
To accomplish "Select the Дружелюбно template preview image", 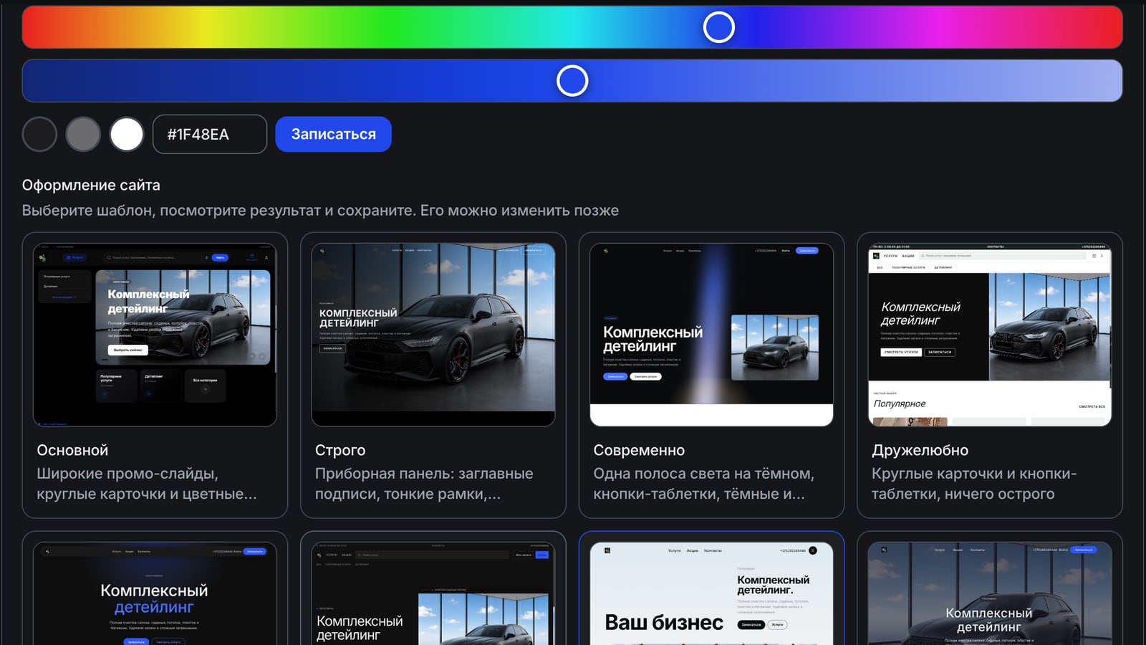I will pyautogui.click(x=990, y=335).
